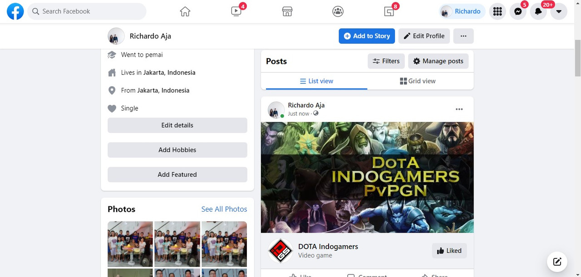Switch to Grid view tab
Image resolution: width=581 pixels, height=277 pixels.
[x=418, y=81]
